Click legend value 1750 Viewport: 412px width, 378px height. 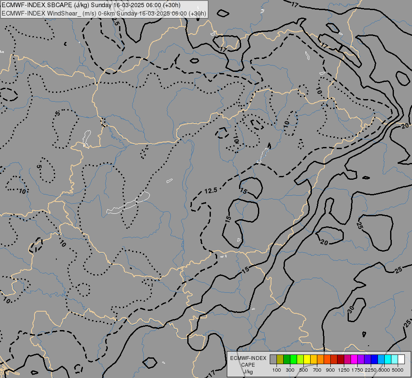point(357,370)
